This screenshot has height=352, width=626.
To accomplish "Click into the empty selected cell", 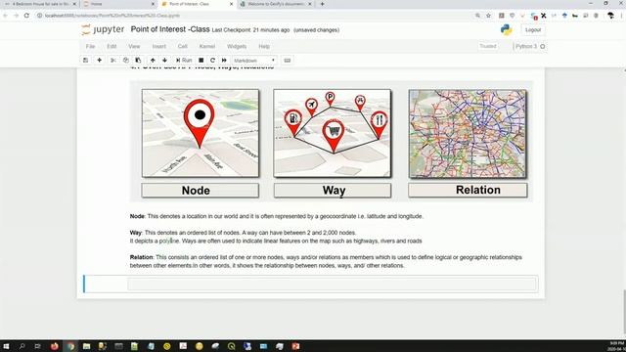I will coord(333,284).
